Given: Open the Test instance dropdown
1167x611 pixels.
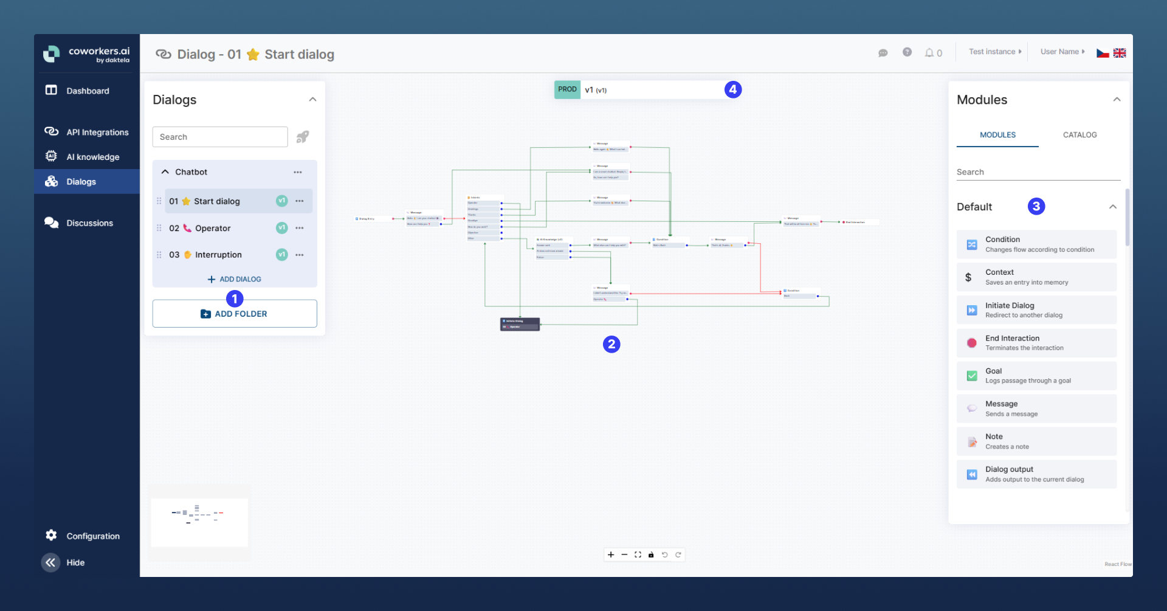Looking at the screenshot, I should pyautogui.click(x=994, y=52).
